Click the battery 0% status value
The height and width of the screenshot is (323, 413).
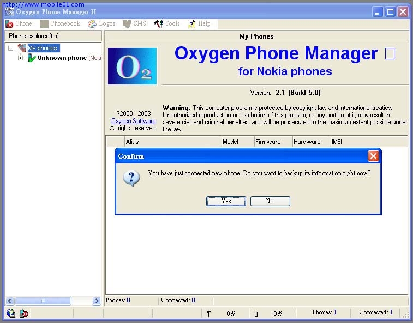(x=278, y=314)
